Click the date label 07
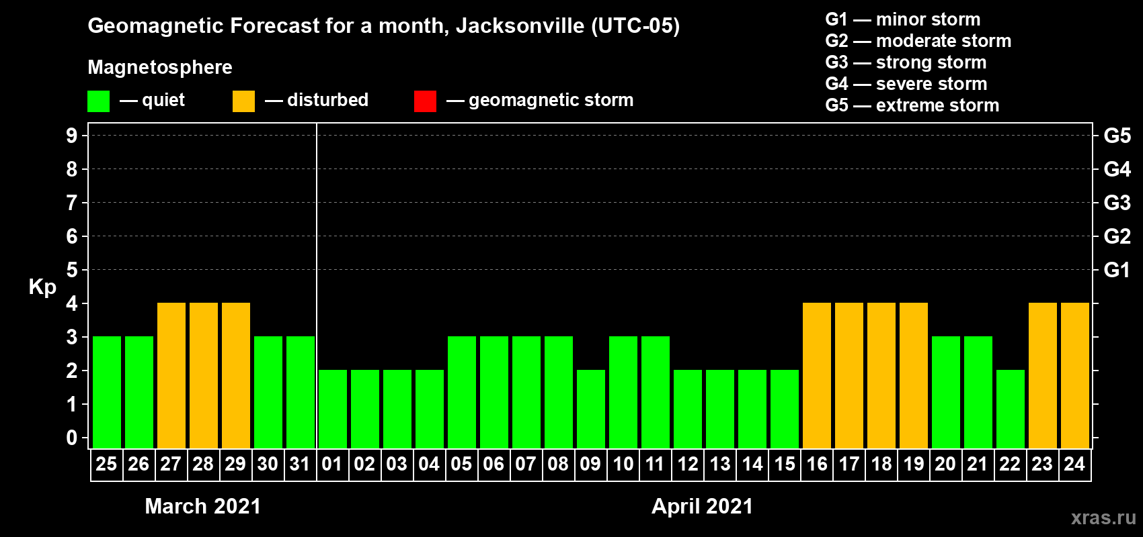The image size is (1143, 537). (526, 464)
